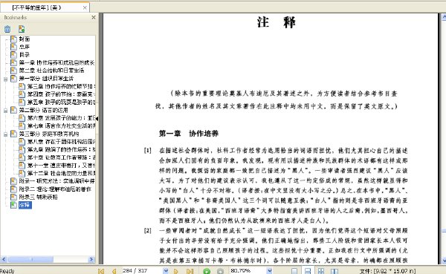Open the 第六章 发展孩子的能力 bookmark
The width and height of the screenshot is (446, 274).
(x=61, y=118)
